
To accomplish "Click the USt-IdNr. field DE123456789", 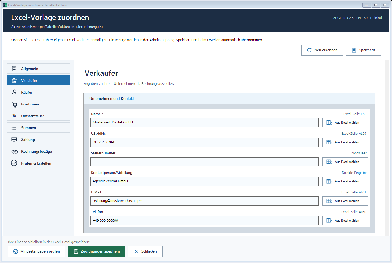I will coord(205,142).
